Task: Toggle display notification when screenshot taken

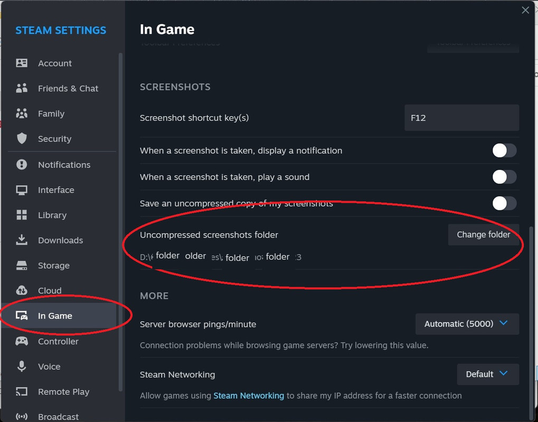Action: click(504, 150)
